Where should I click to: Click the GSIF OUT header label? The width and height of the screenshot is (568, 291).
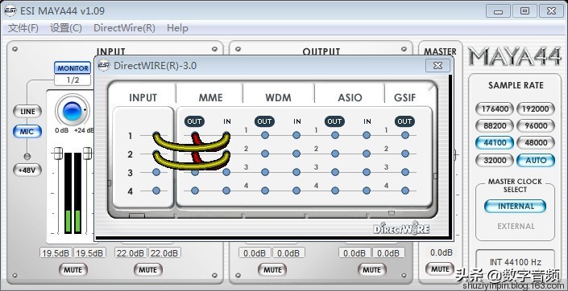coord(404,121)
